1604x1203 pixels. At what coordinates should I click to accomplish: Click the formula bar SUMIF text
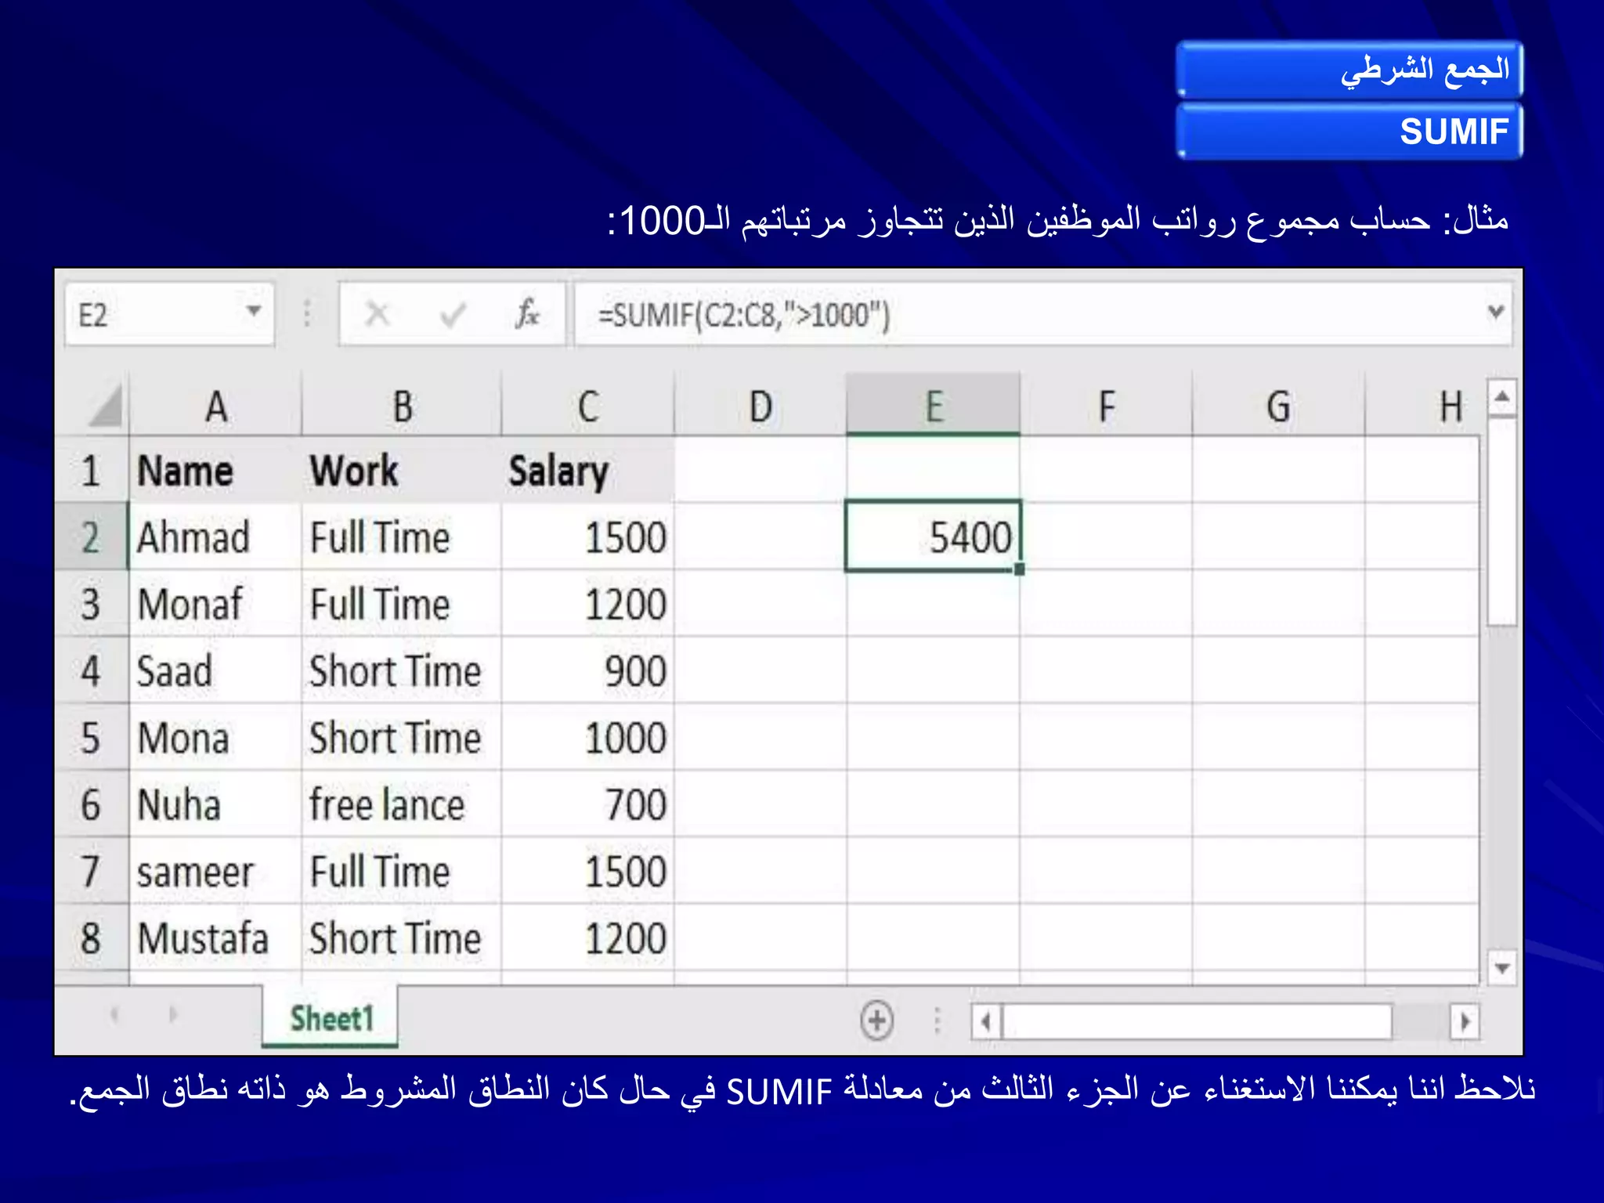coord(744,315)
